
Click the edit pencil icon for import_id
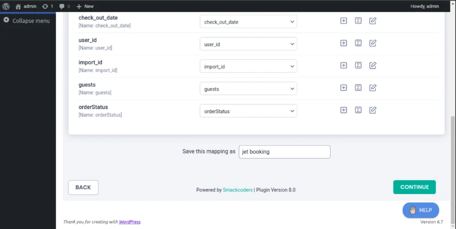(373, 65)
